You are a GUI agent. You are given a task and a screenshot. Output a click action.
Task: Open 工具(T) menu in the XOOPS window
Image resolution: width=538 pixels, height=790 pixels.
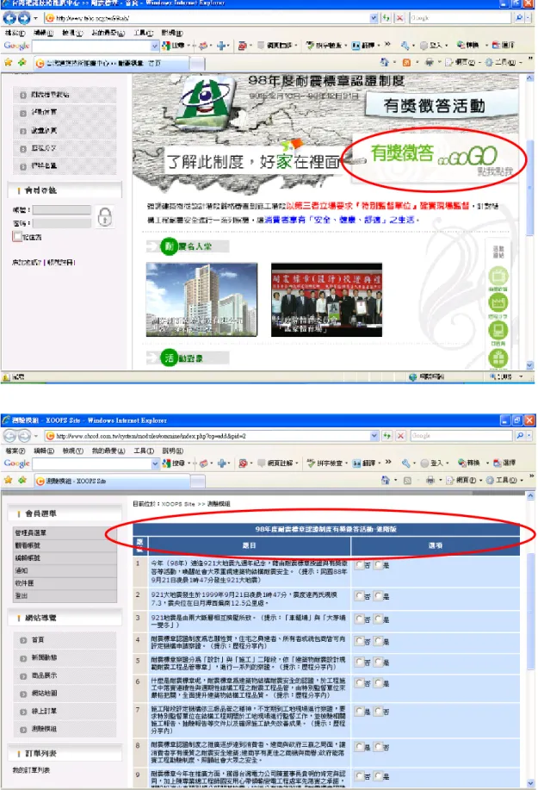144,451
